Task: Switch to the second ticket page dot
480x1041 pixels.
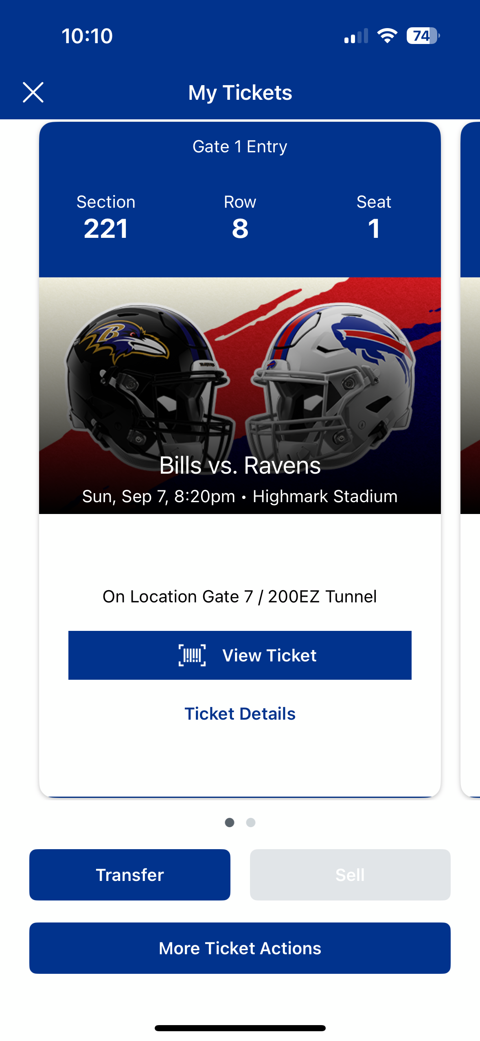Action: click(x=251, y=822)
